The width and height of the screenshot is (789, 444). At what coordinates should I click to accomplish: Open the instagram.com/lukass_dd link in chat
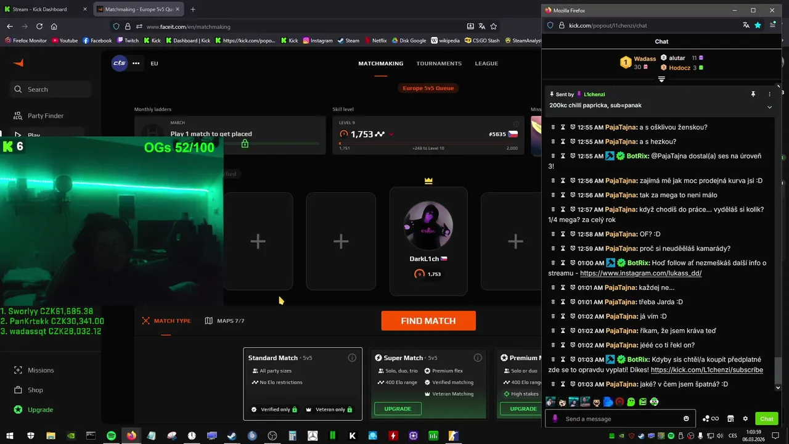point(640,273)
